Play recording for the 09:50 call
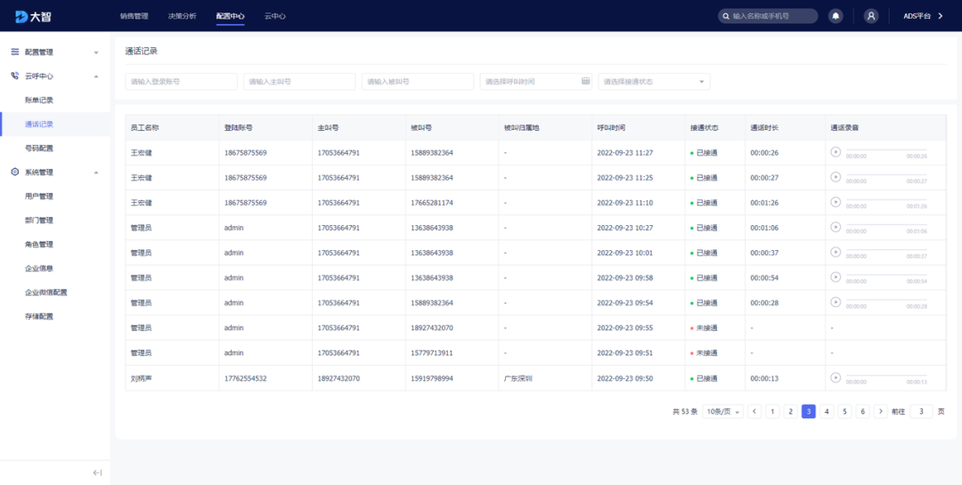This screenshot has width=962, height=485. click(836, 377)
